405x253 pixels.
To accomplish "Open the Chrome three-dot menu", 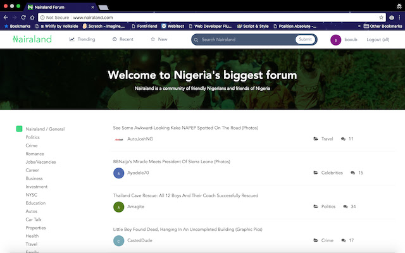I will 399,18.
